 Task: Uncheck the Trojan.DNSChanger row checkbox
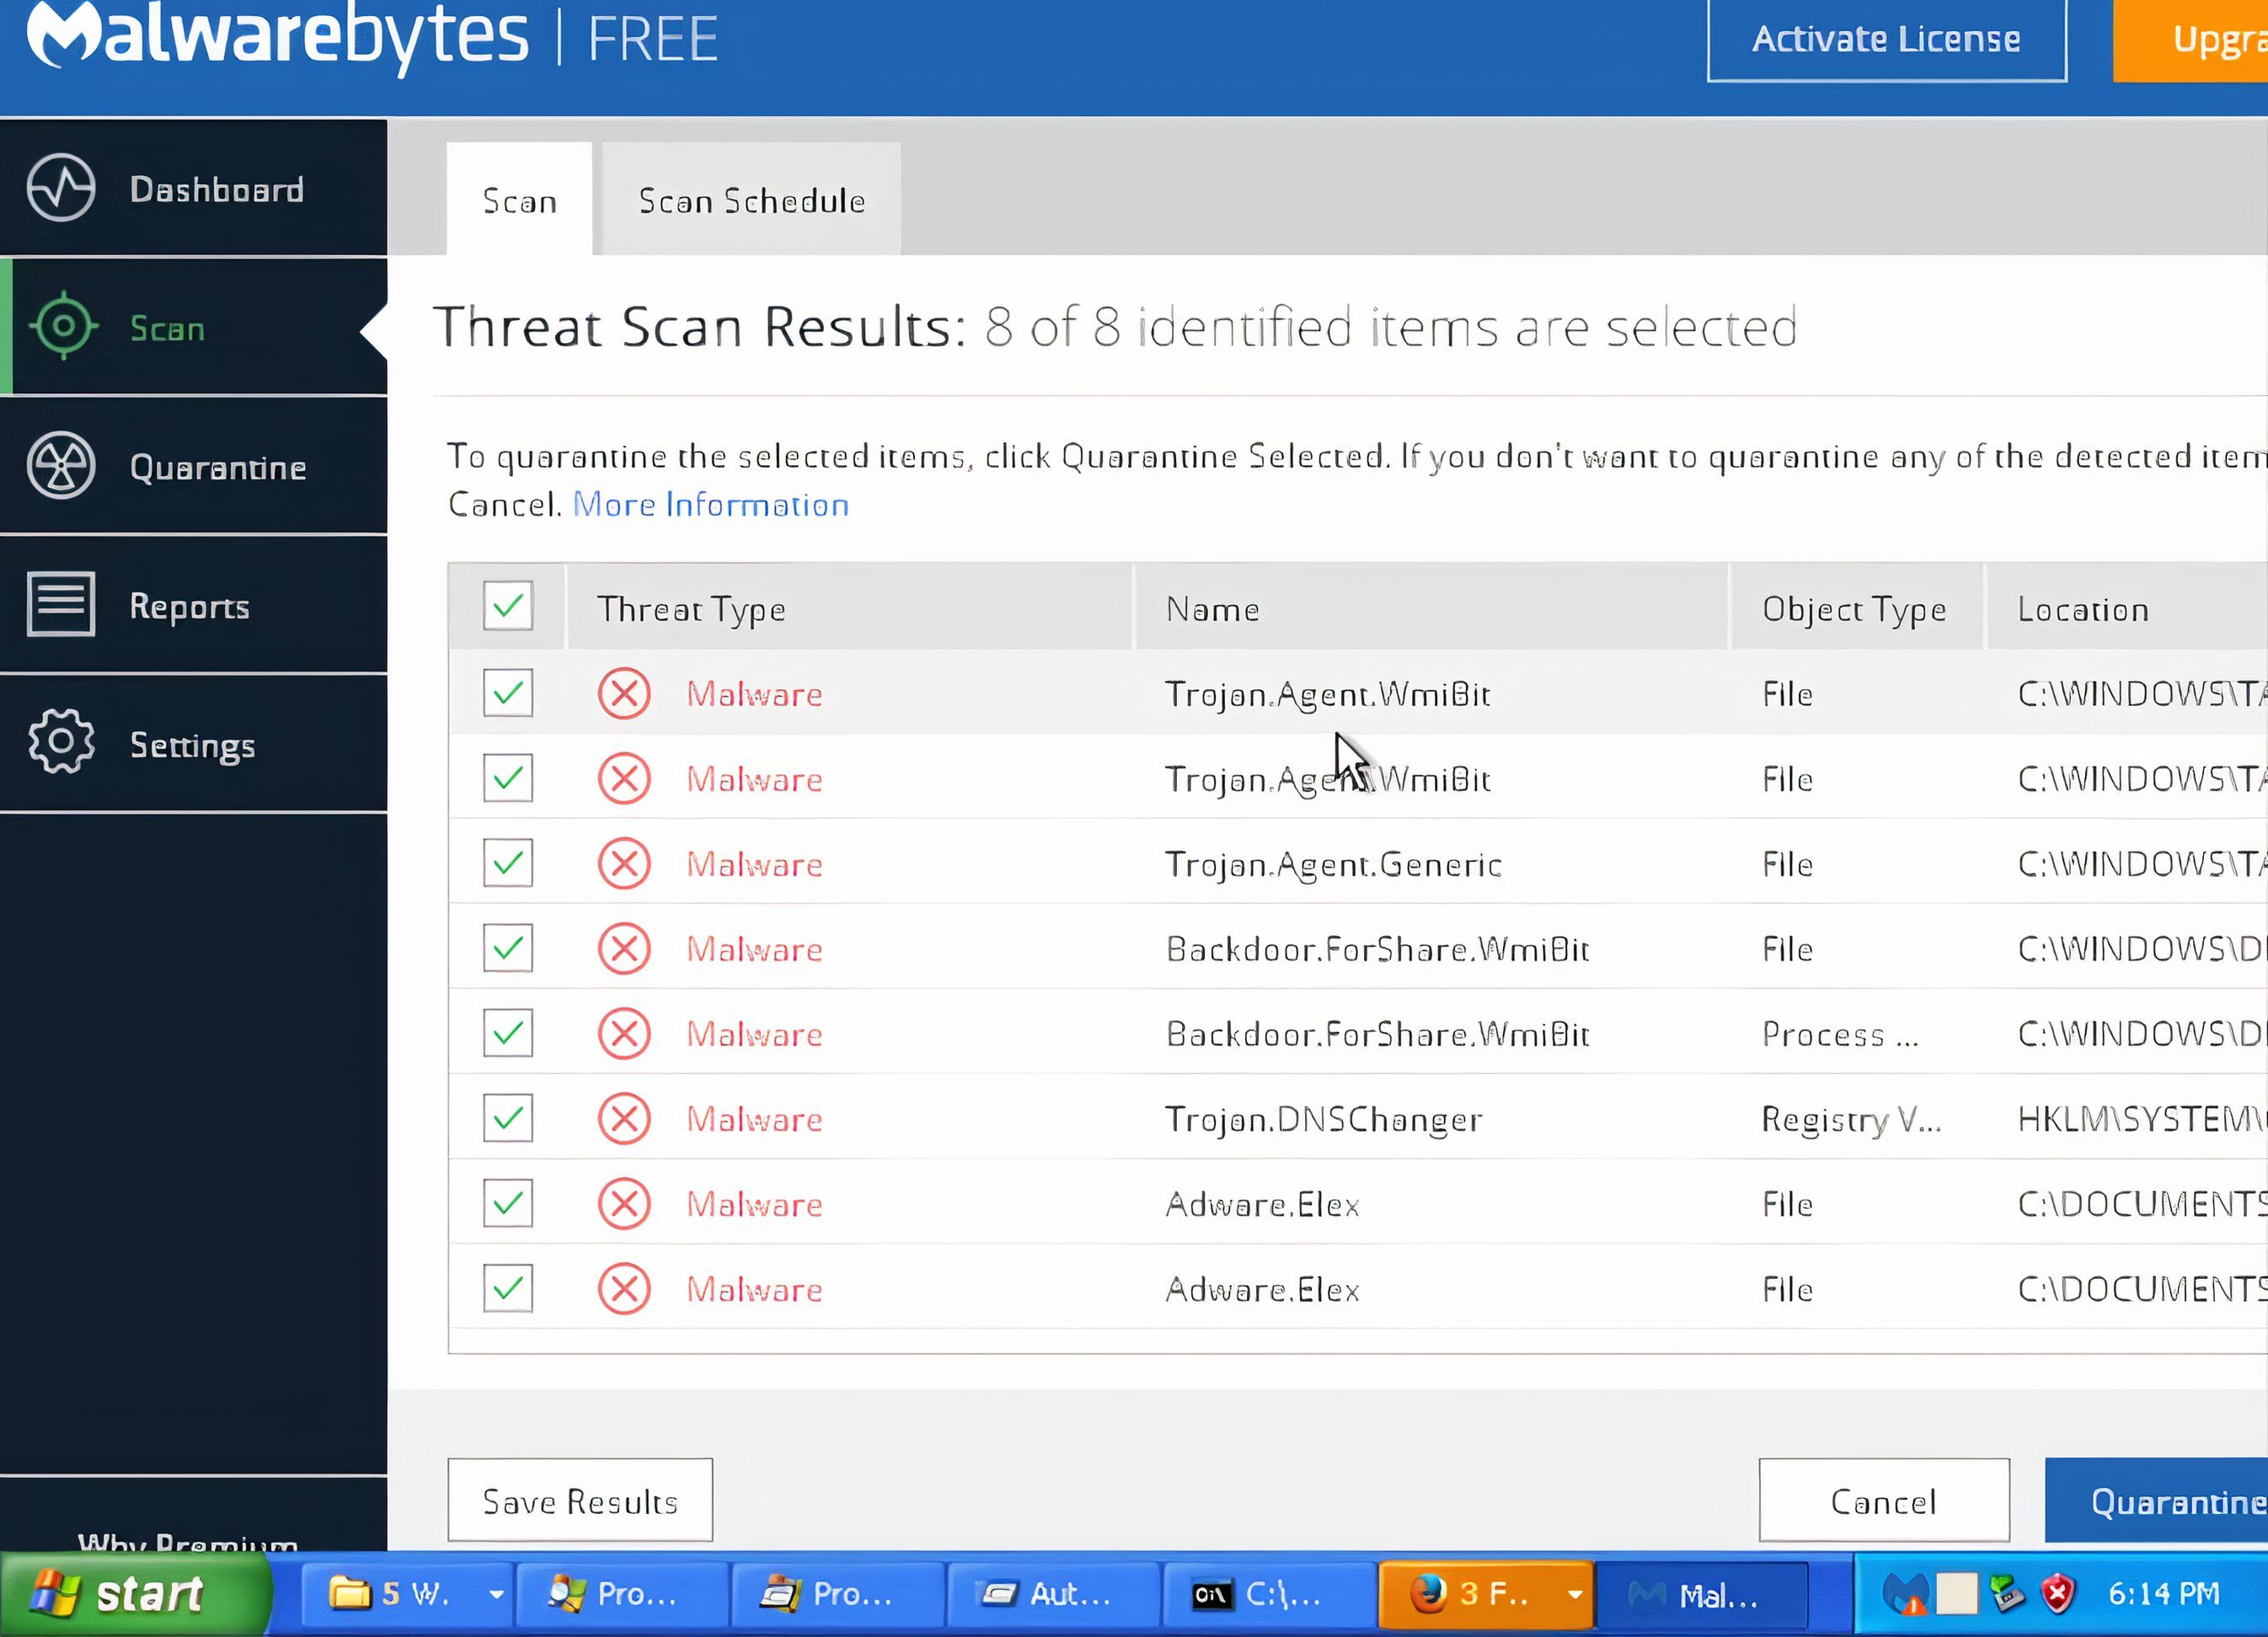point(508,1118)
